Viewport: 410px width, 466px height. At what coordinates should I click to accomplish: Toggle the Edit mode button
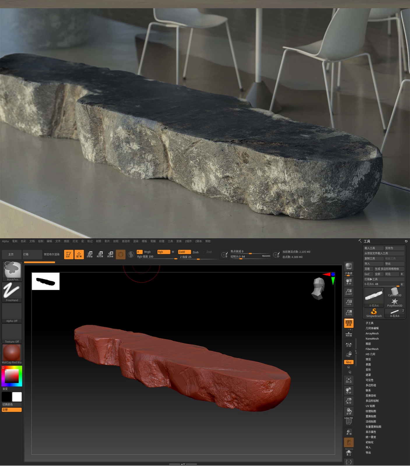tap(68, 254)
